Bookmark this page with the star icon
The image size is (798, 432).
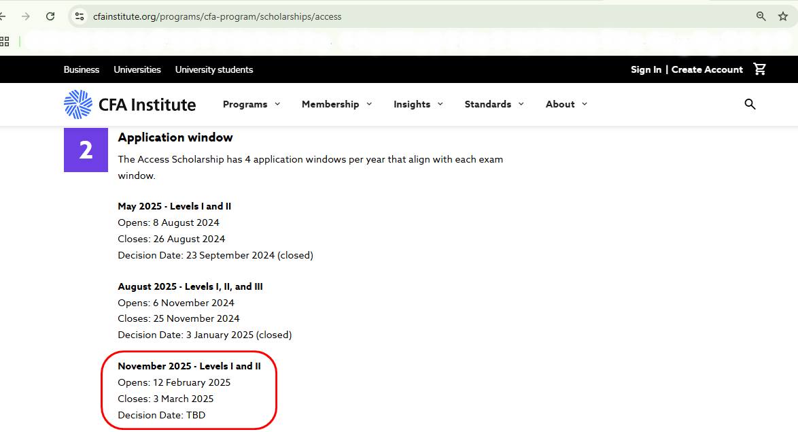[783, 16]
